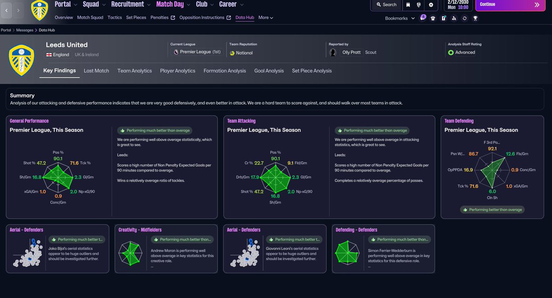The width and height of the screenshot is (552, 298).
Task: Click the green Advanced rating circle icon
Action: 451,53
